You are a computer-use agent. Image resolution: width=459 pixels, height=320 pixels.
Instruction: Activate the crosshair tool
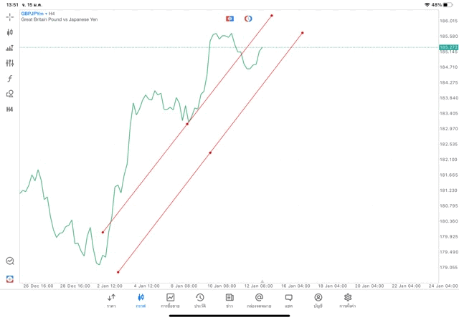10,16
